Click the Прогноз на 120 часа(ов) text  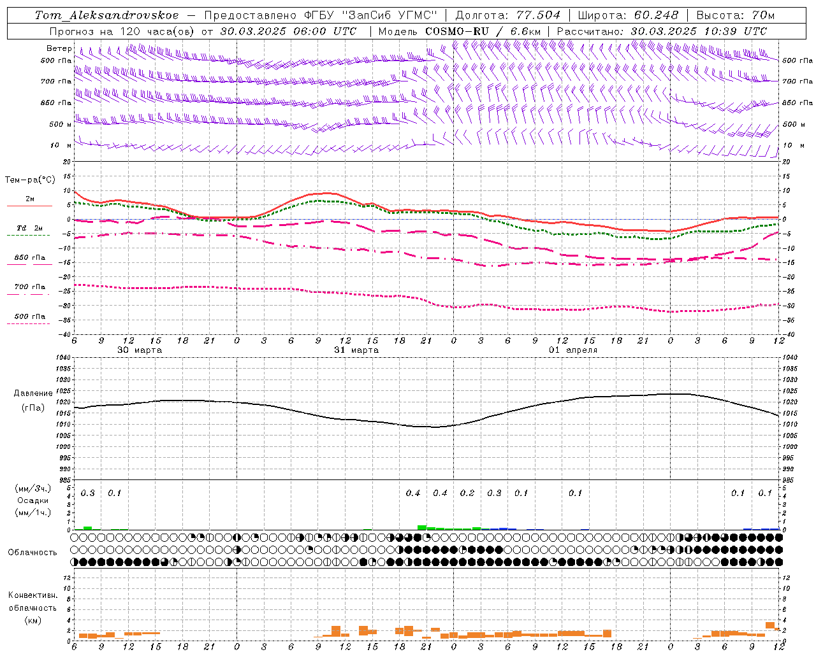click(x=122, y=31)
